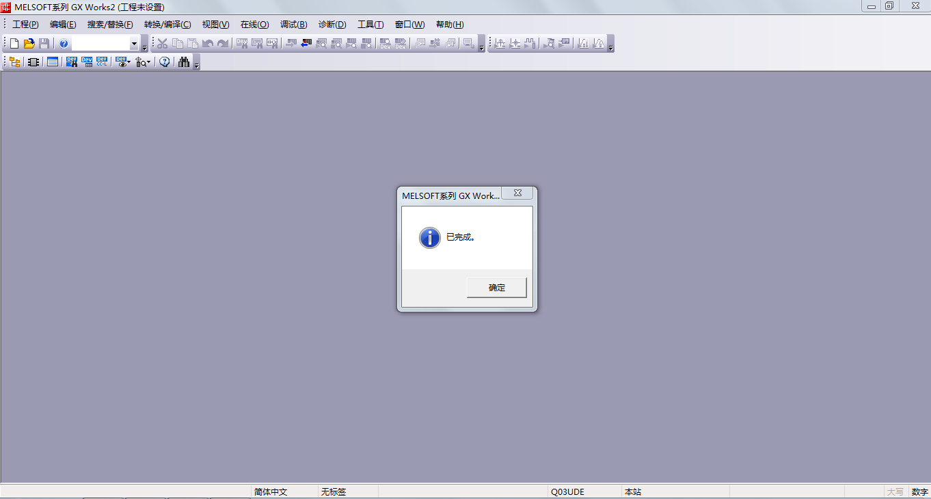Click the speech-bubble help icon in second toolbar
The height and width of the screenshot is (499, 931).
[x=165, y=62]
